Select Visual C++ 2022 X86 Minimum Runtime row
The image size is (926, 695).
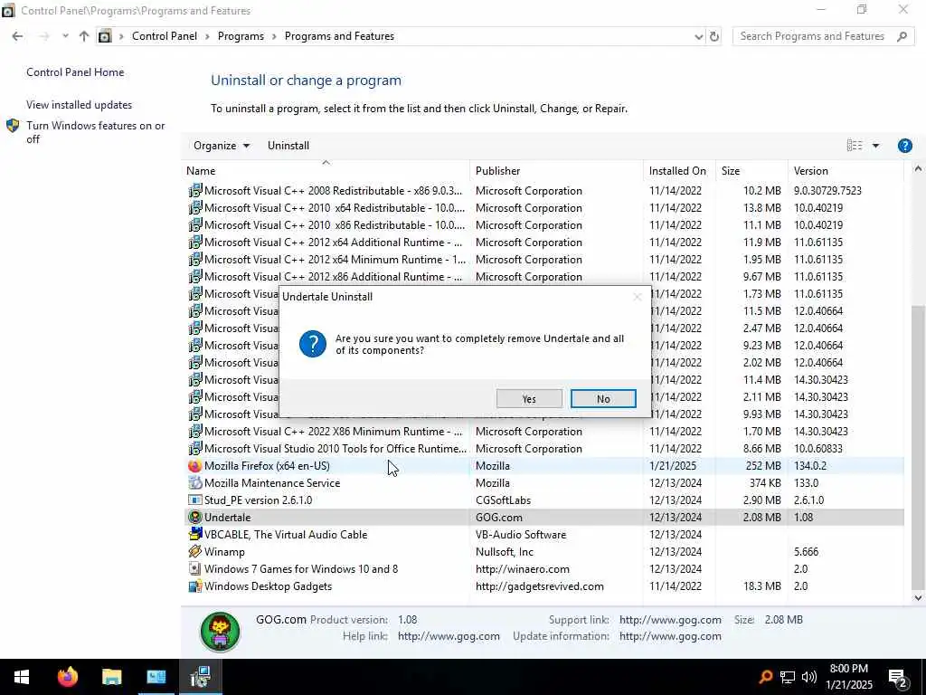544,432
